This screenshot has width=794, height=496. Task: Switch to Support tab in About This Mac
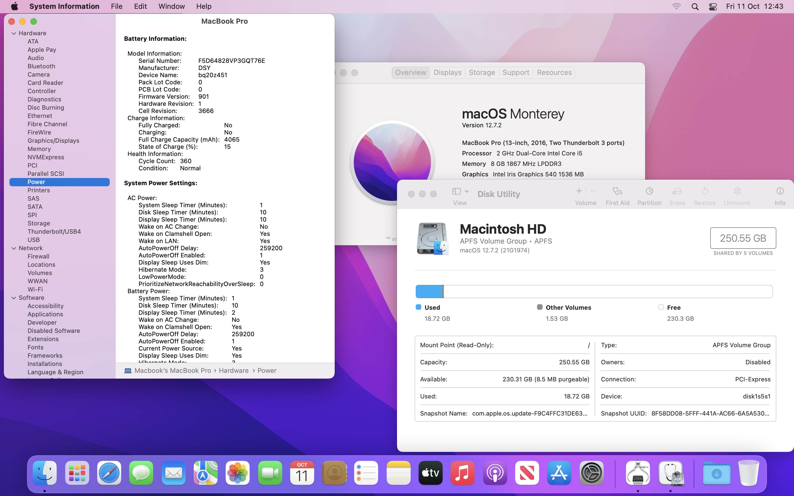click(x=516, y=72)
